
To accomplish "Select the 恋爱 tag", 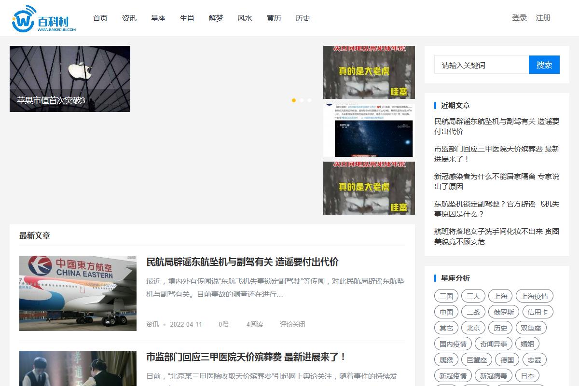I will (534, 360).
